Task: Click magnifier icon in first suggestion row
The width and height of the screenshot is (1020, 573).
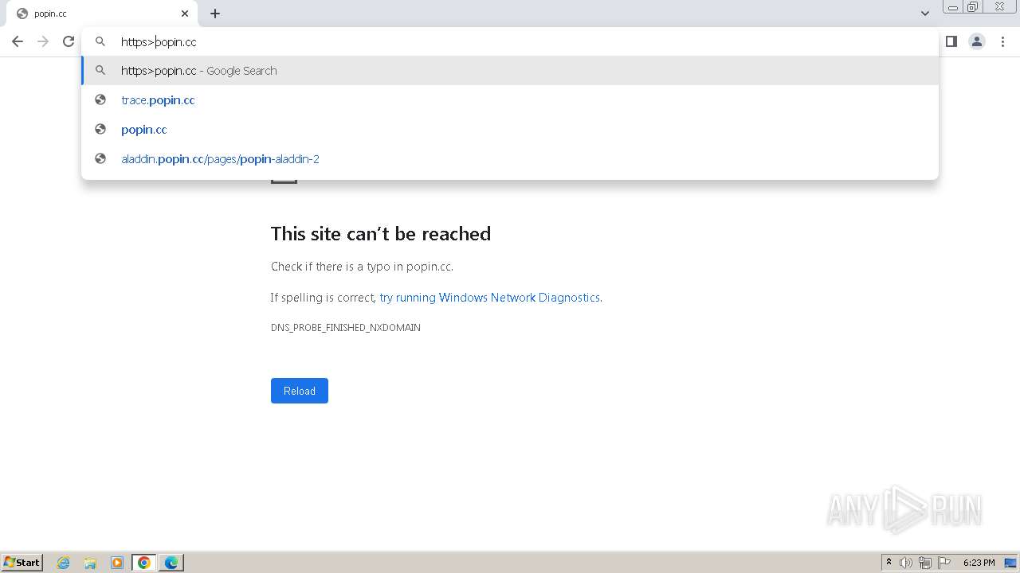Action: click(100, 70)
